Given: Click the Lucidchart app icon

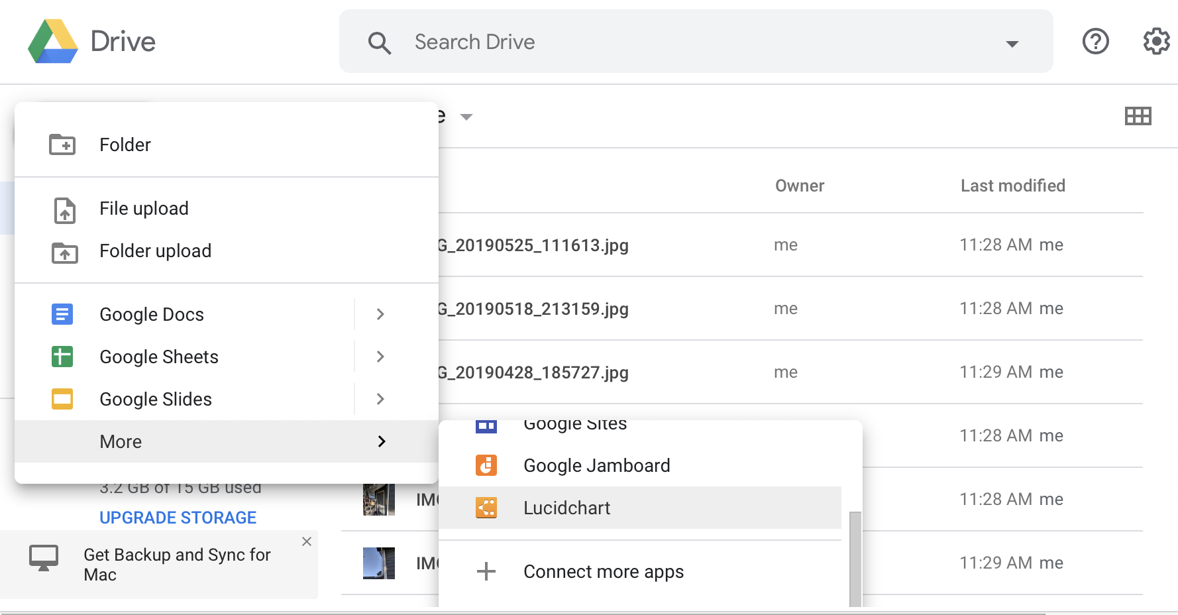Looking at the screenshot, I should coord(486,508).
